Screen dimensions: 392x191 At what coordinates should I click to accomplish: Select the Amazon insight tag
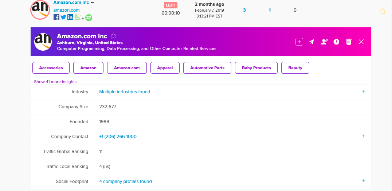88,68
